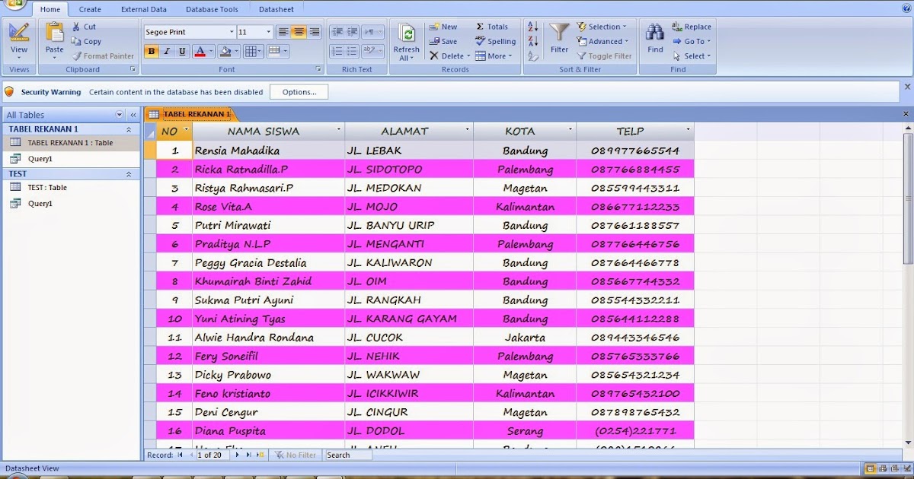914x479 pixels.
Task: Click Options in security warning bar
Action: [x=299, y=92]
